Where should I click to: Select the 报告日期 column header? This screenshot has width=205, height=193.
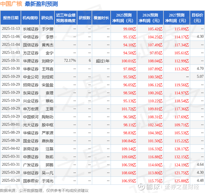point(10,18)
